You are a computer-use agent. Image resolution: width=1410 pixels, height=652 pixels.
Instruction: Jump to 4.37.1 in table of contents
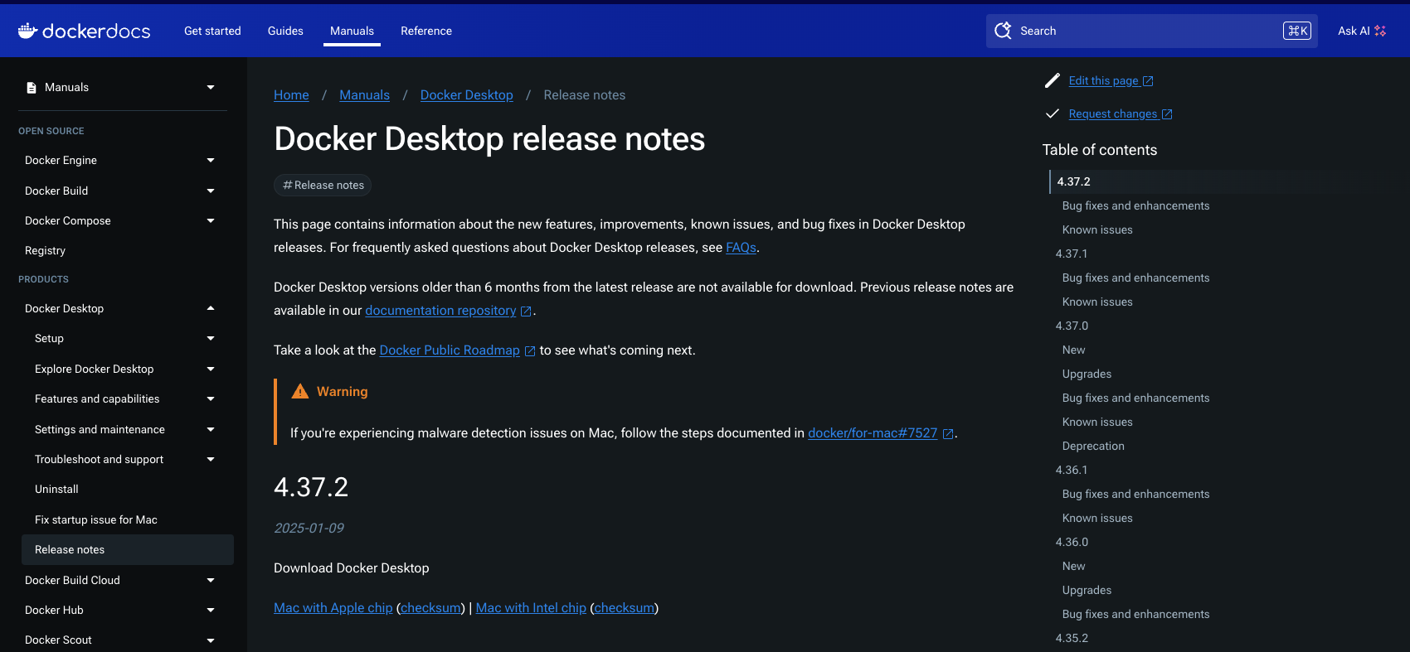(x=1072, y=254)
